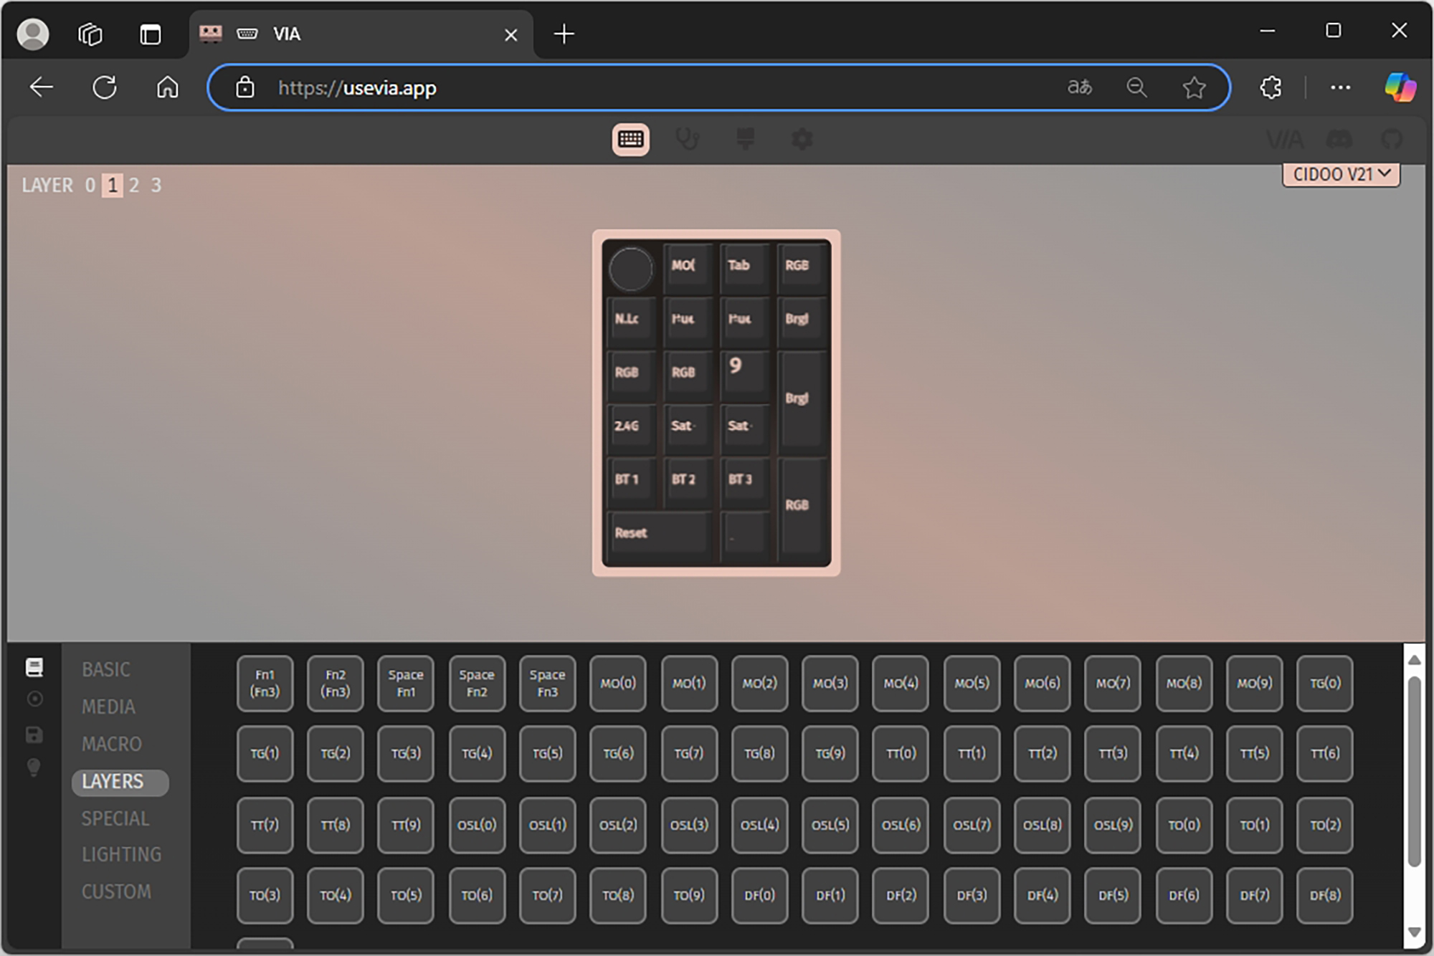
Task: Open the BASIC keycode category
Action: (x=106, y=669)
